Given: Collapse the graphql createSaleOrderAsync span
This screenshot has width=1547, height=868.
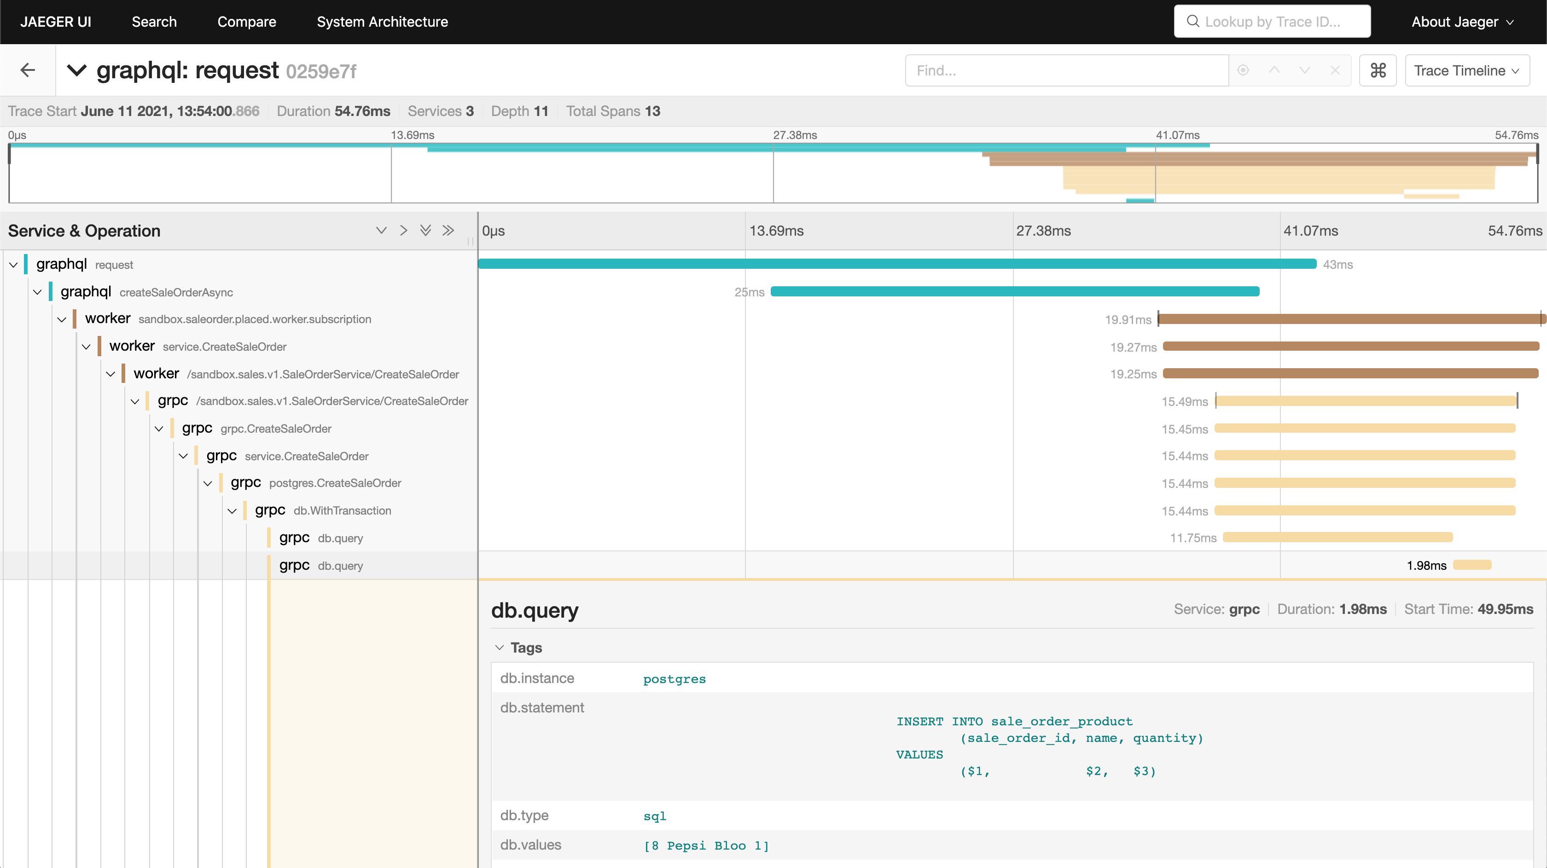Looking at the screenshot, I should (37, 292).
